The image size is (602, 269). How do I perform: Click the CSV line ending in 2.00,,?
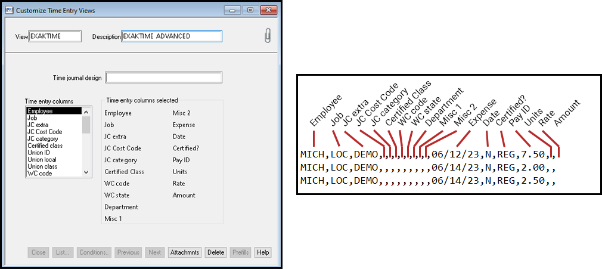[428, 168]
